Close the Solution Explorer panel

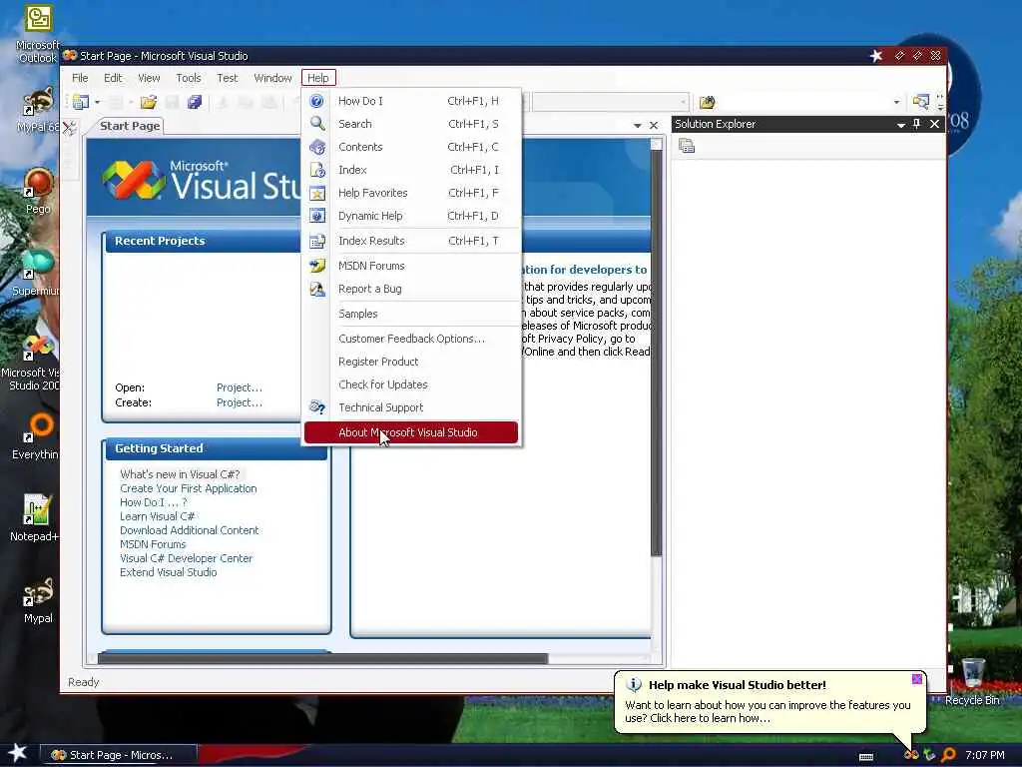click(934, 124)
